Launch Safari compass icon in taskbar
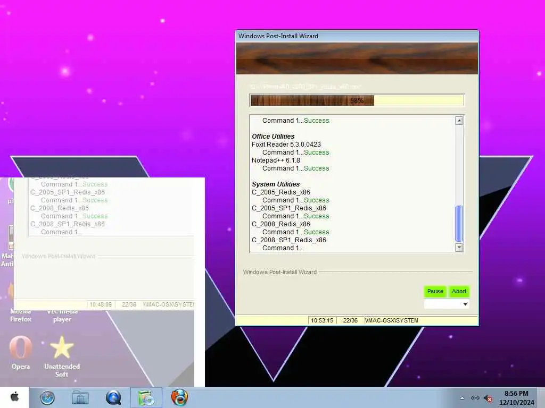This screenshot has width=545, height=408. 47,397
